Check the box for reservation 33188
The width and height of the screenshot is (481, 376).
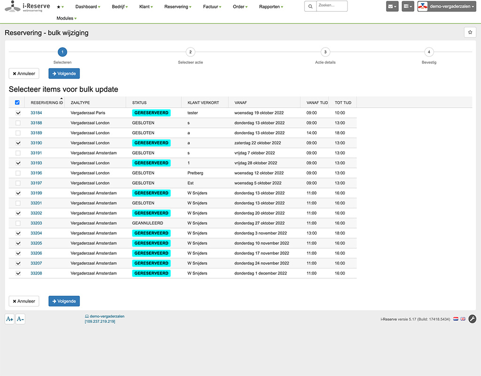tap(18, 123)
